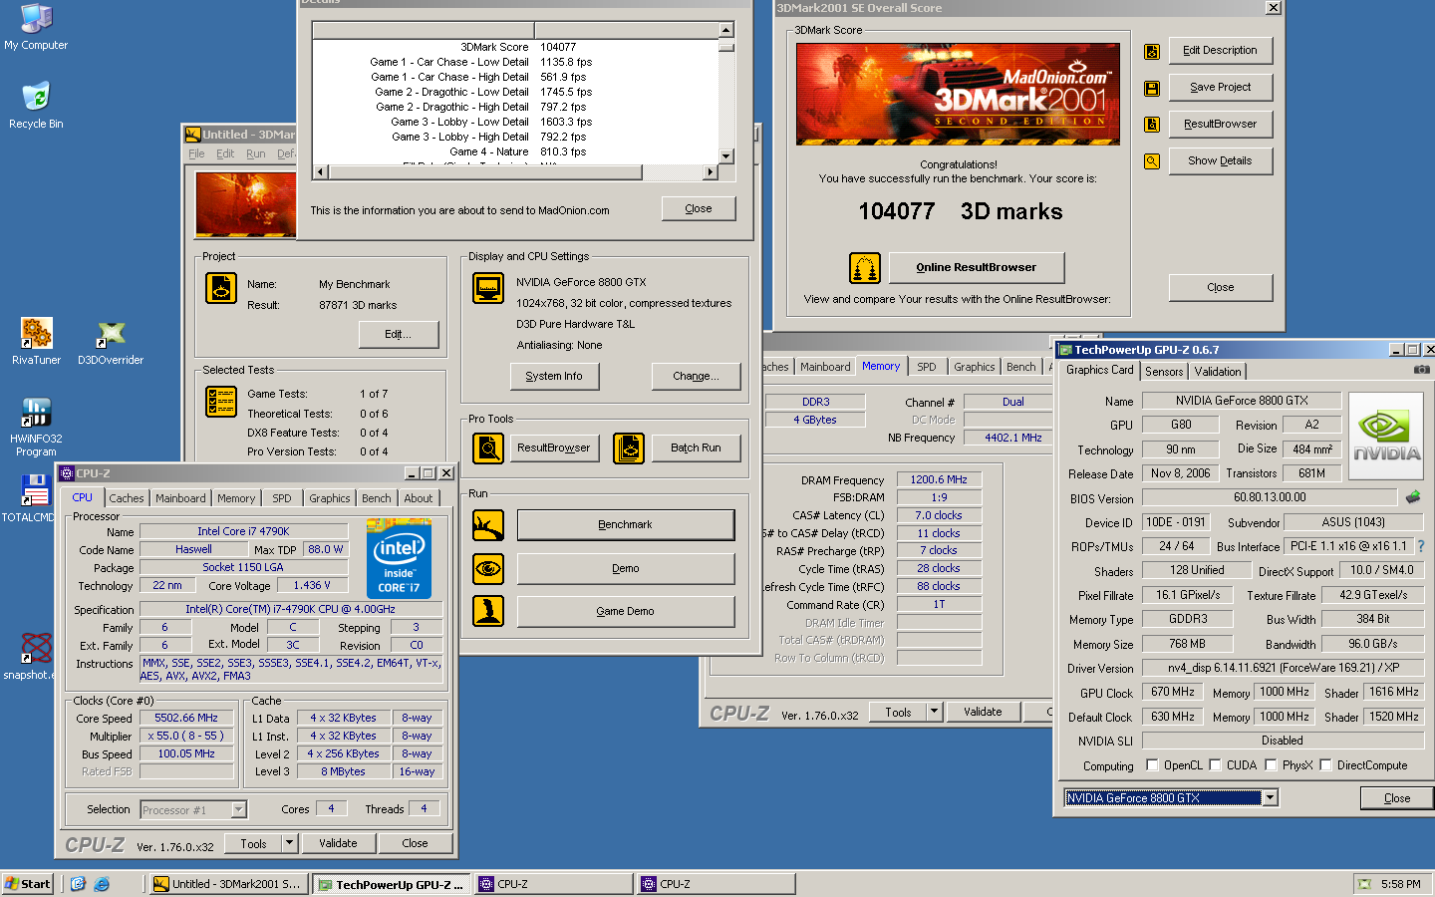Click the Edit... project button in 3DMark
Image resolution: width=1435 pixels, height=897 pixels.
398,334
